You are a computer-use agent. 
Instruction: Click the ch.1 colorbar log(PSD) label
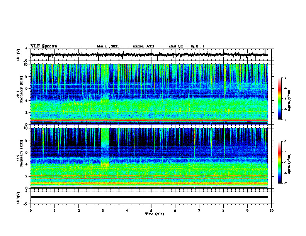tap(289, 100)
